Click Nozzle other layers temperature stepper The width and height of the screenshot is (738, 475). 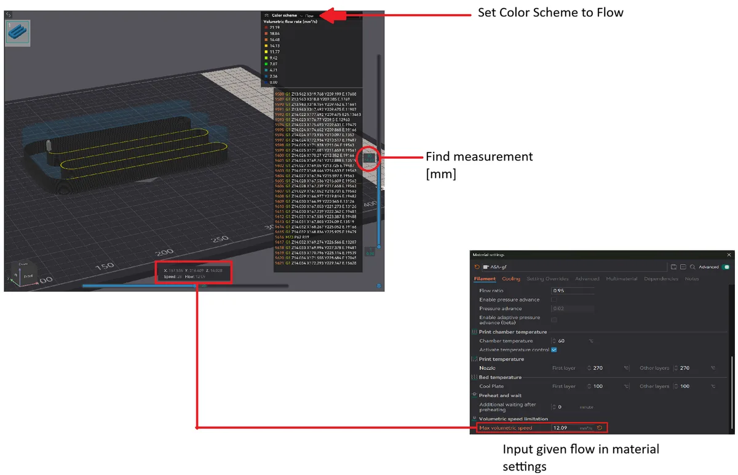tap(676, 368)
